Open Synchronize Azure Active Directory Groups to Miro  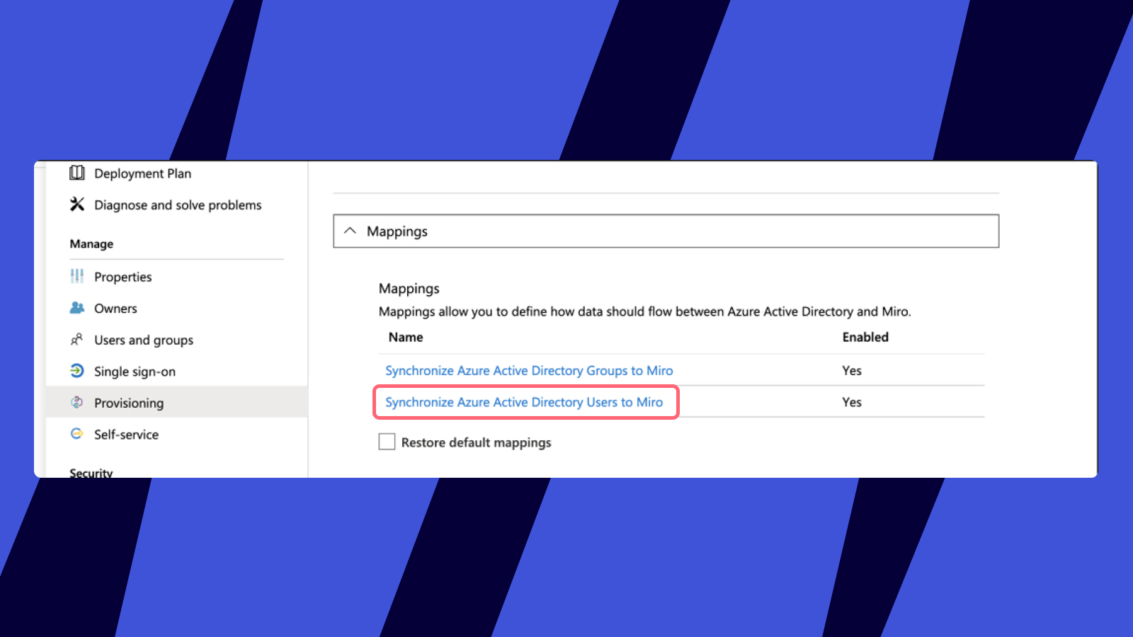[528, 371]
